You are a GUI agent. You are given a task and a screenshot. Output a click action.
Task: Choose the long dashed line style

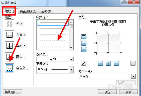point(53,41)
